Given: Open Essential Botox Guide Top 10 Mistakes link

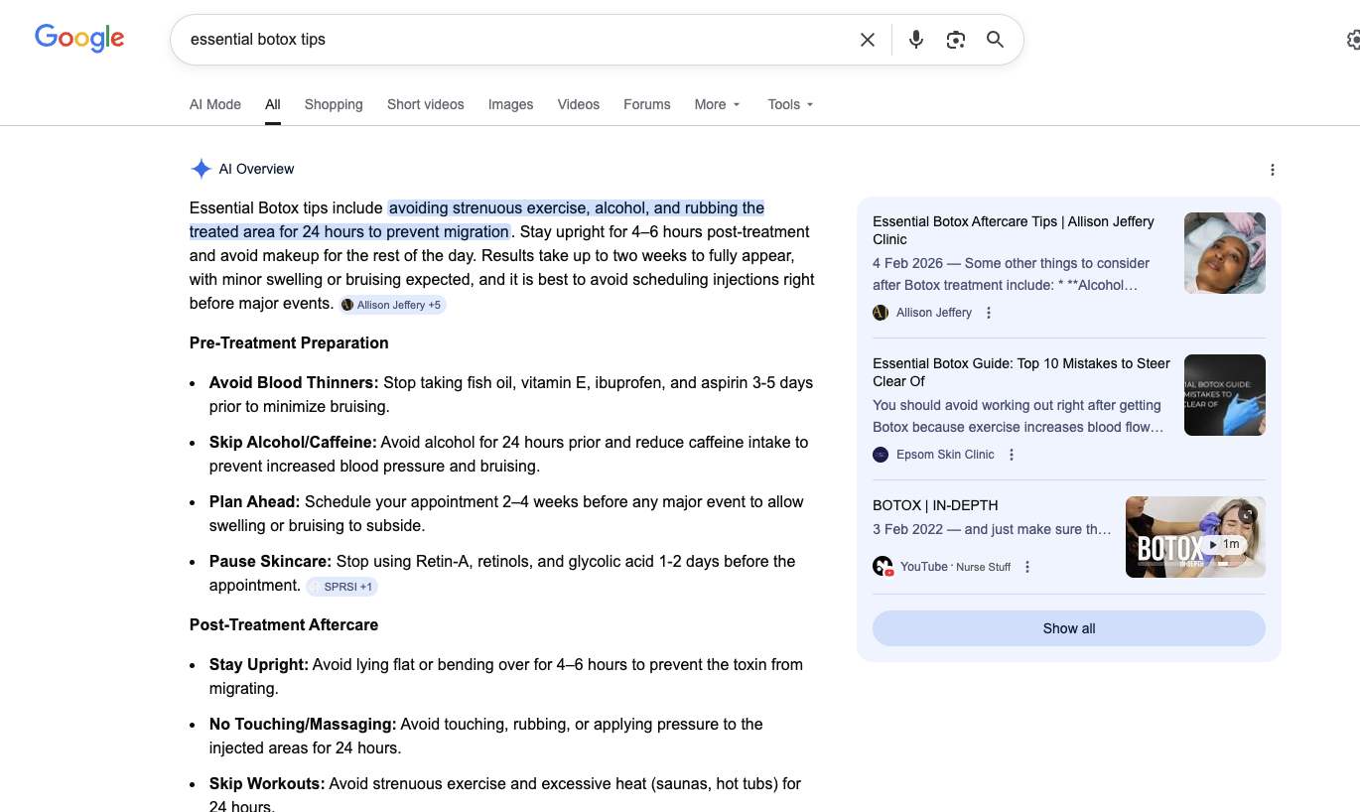Looking at the screenshot, I should click(x=1021, y=372).
